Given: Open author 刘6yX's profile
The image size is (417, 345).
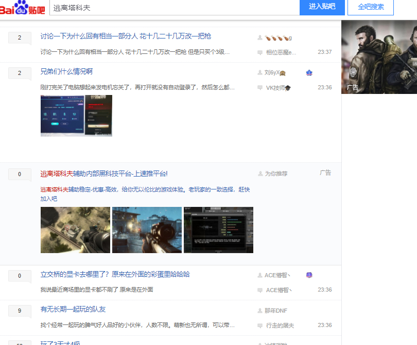Looking at the screenshot, I should (275, 73).
